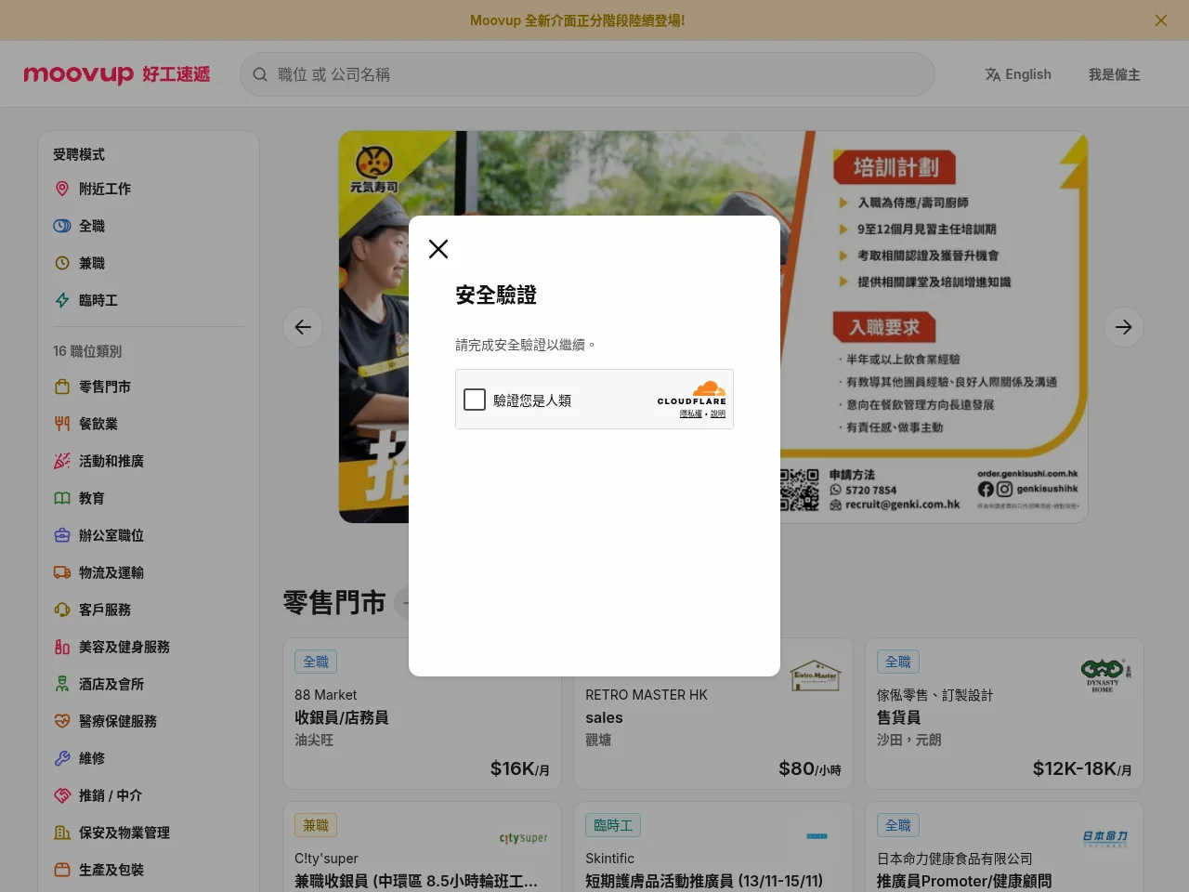1189x892 pixels.
Task: Open Skintific 短期護膚品活動推廣員 job card
Action: click(713, 846)
